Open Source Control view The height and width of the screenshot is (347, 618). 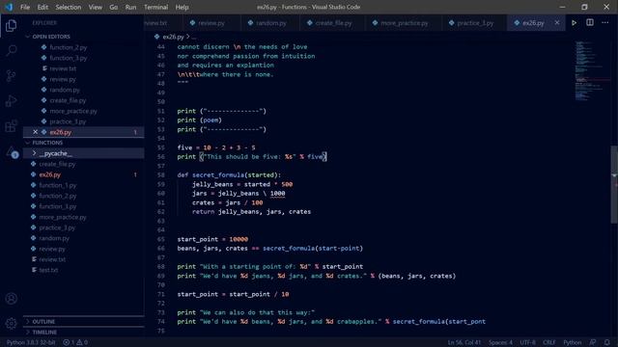[x=11, y=75]
